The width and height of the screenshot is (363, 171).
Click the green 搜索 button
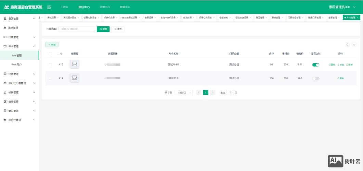click(x=103, y=29)
